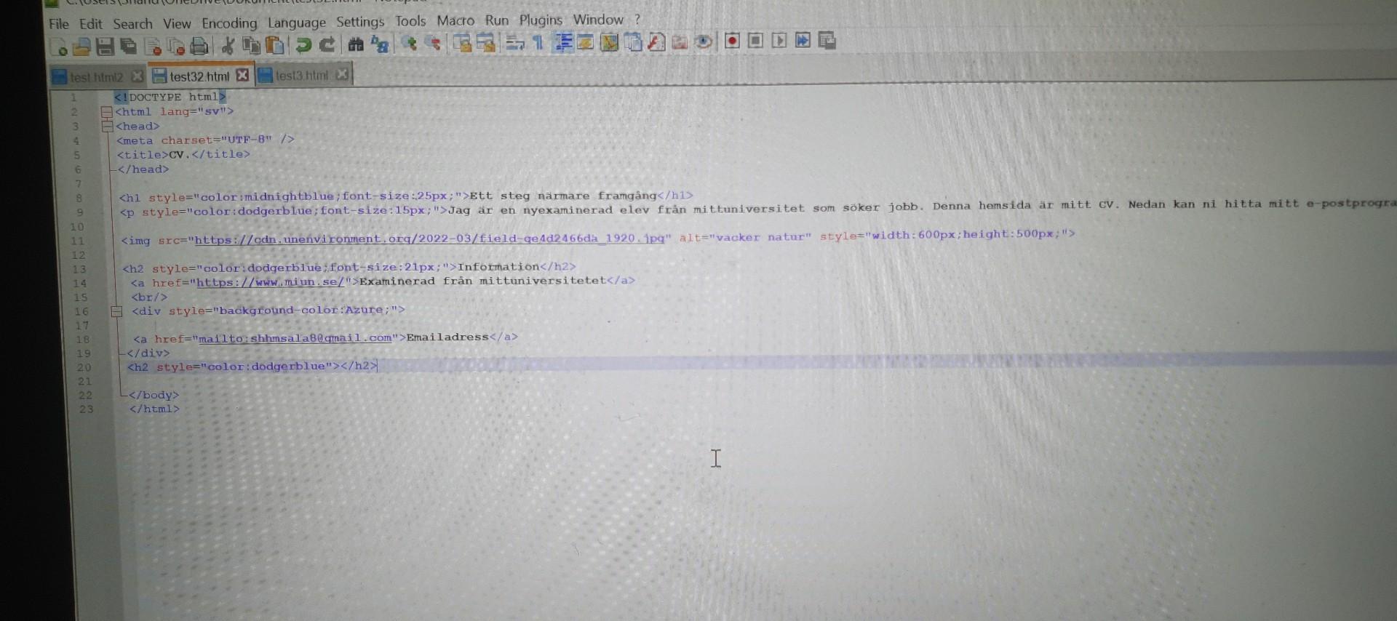Viewport: 1397px width, 621px height.
Task: Toggle file monitoring eye icon
Action: 703,41
